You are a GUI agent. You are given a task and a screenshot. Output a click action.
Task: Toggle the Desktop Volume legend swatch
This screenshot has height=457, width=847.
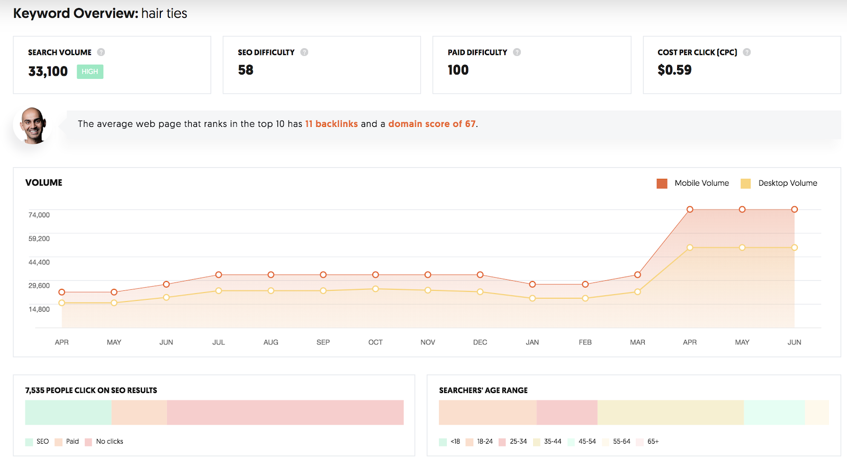pyautogui.click(x=745, y=184)
